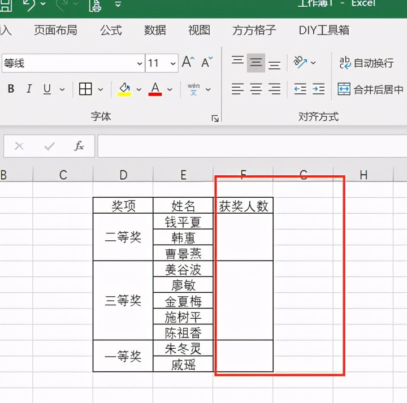Select middle vertical align icon
This screenshot has height=403, width=407.
pos(256,63)
